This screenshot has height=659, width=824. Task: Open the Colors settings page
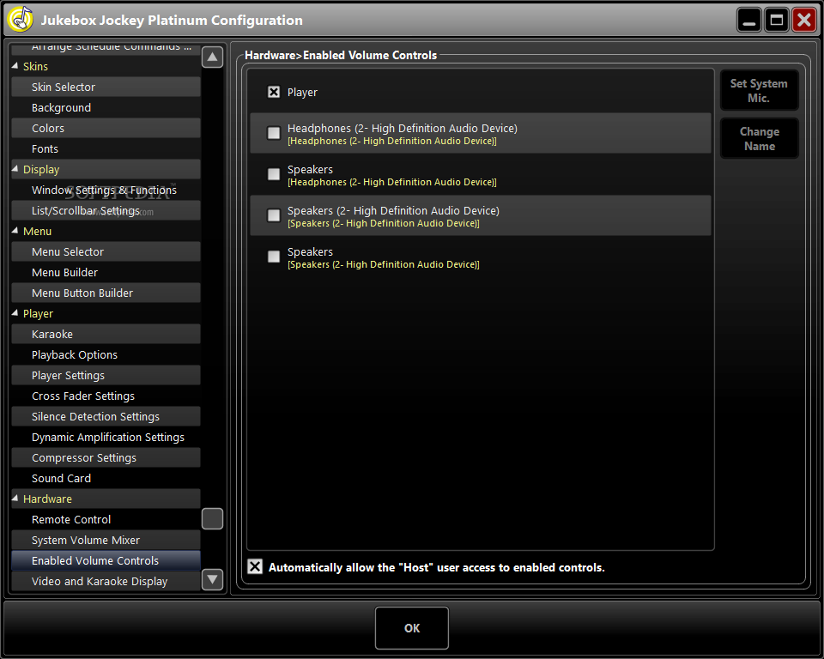[x=106, y=128]
